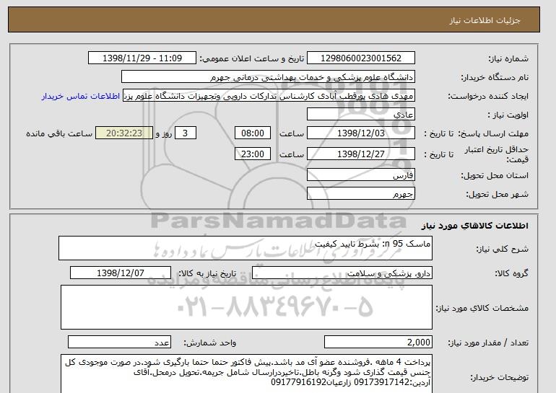This screenshot has height=393, width=556.
Task: Click the label تاریخ و ساعت اعلان عمومی
Action: point(252,58)
